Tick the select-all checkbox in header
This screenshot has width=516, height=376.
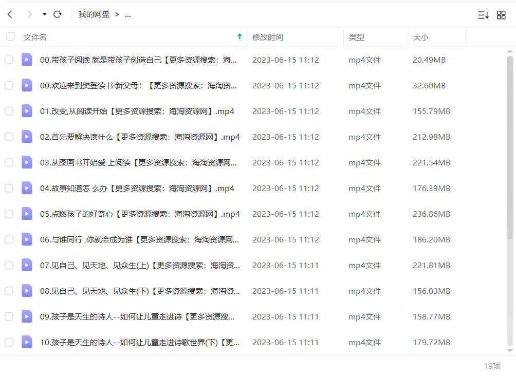pyautogui.click(x=10, y=36)
